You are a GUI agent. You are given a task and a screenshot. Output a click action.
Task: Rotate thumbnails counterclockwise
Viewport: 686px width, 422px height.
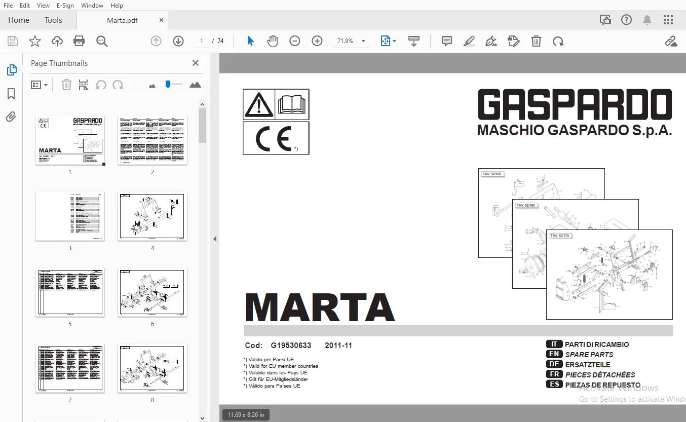coord(101,85)
